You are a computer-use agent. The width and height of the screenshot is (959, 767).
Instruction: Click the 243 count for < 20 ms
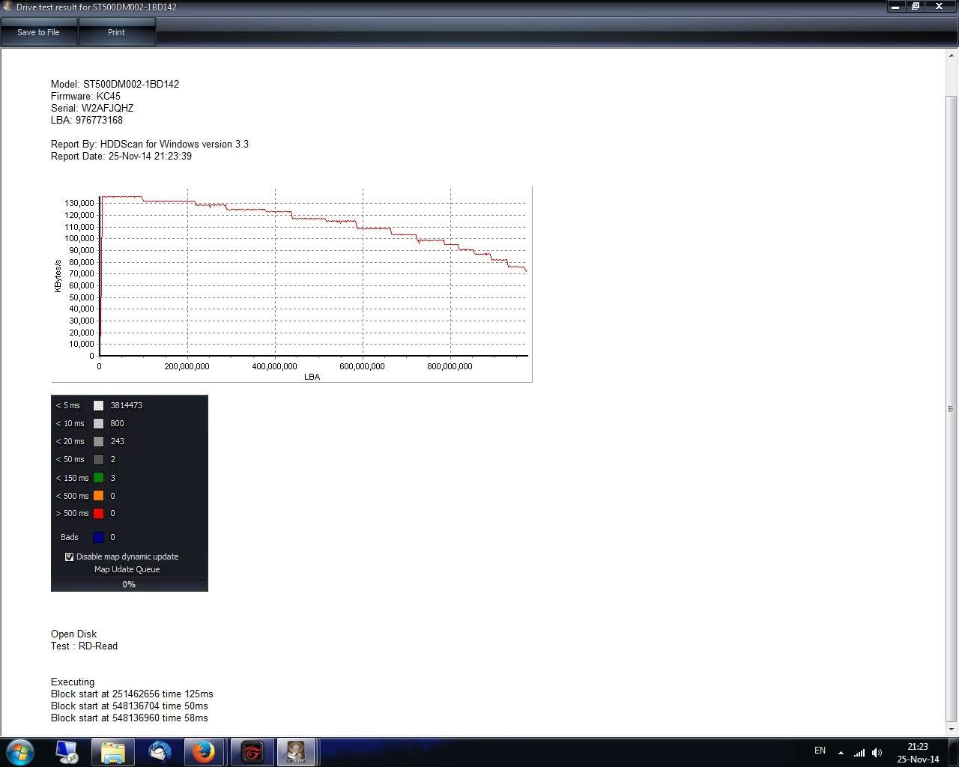pyautogui.click(x=117, y=441)
